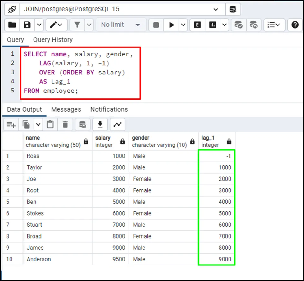
Task: Open the Edit pencil dropdown menu
Action: (56, 25)
